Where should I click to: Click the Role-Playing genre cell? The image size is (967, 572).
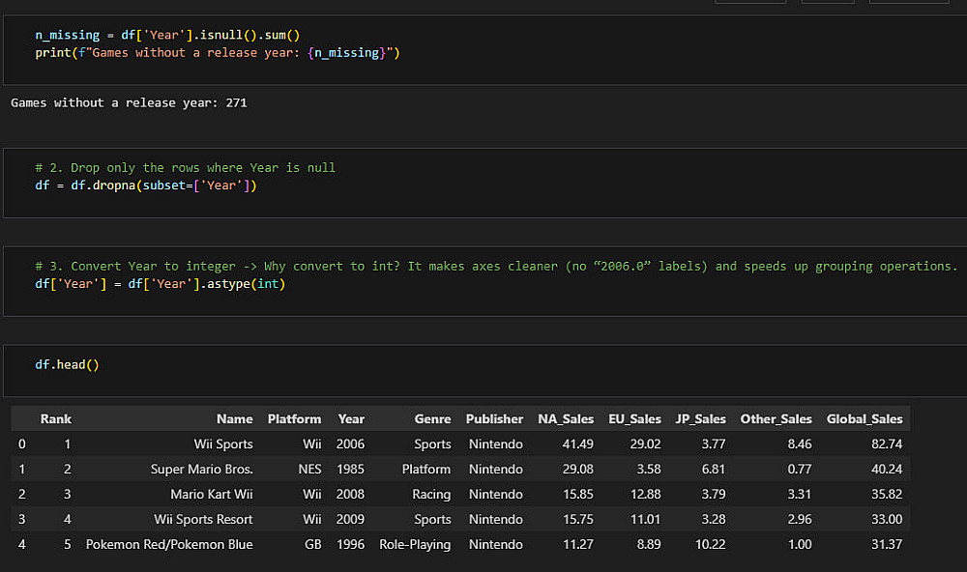pos(415,545)
